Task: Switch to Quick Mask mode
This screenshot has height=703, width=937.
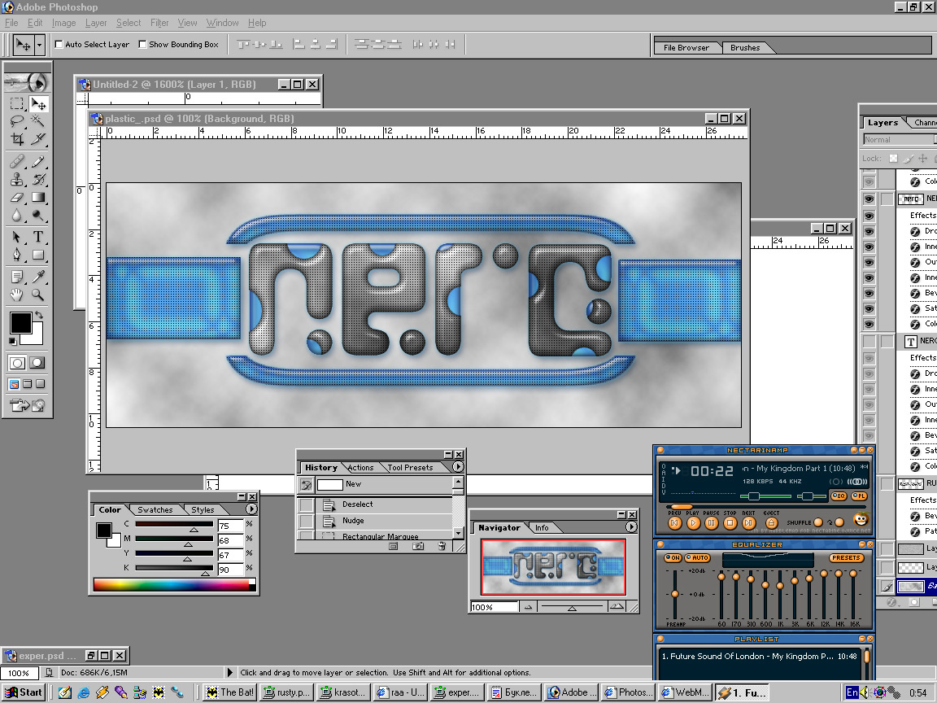Action: point(37,363)
